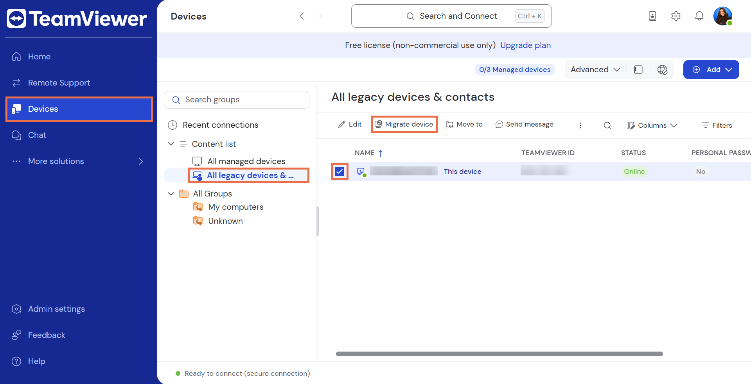Image resolution: width=751 pixels, height=384 pixels.
Task: Open notifications bell icon
Action: pos(699,16)
